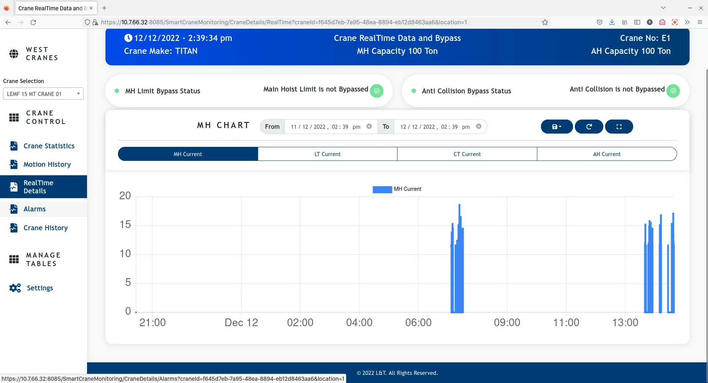This screenshot has height=383, width=708.
Task: Bookmark this page with star icon
Action: coord(545,22)
